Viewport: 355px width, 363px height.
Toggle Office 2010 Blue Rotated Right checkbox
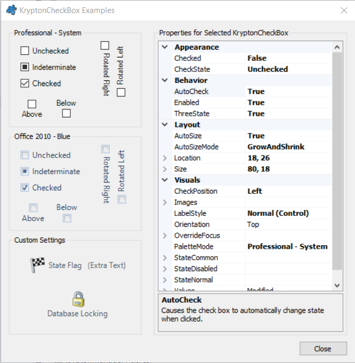tap(105, 149)
